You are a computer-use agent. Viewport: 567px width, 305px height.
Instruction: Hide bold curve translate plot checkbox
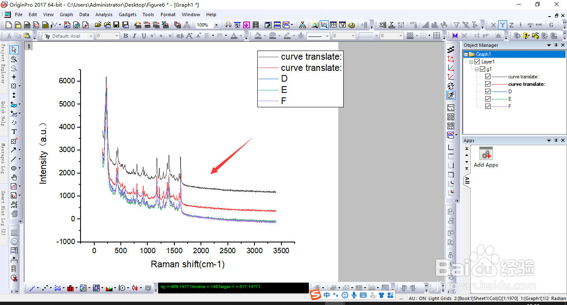488,84
